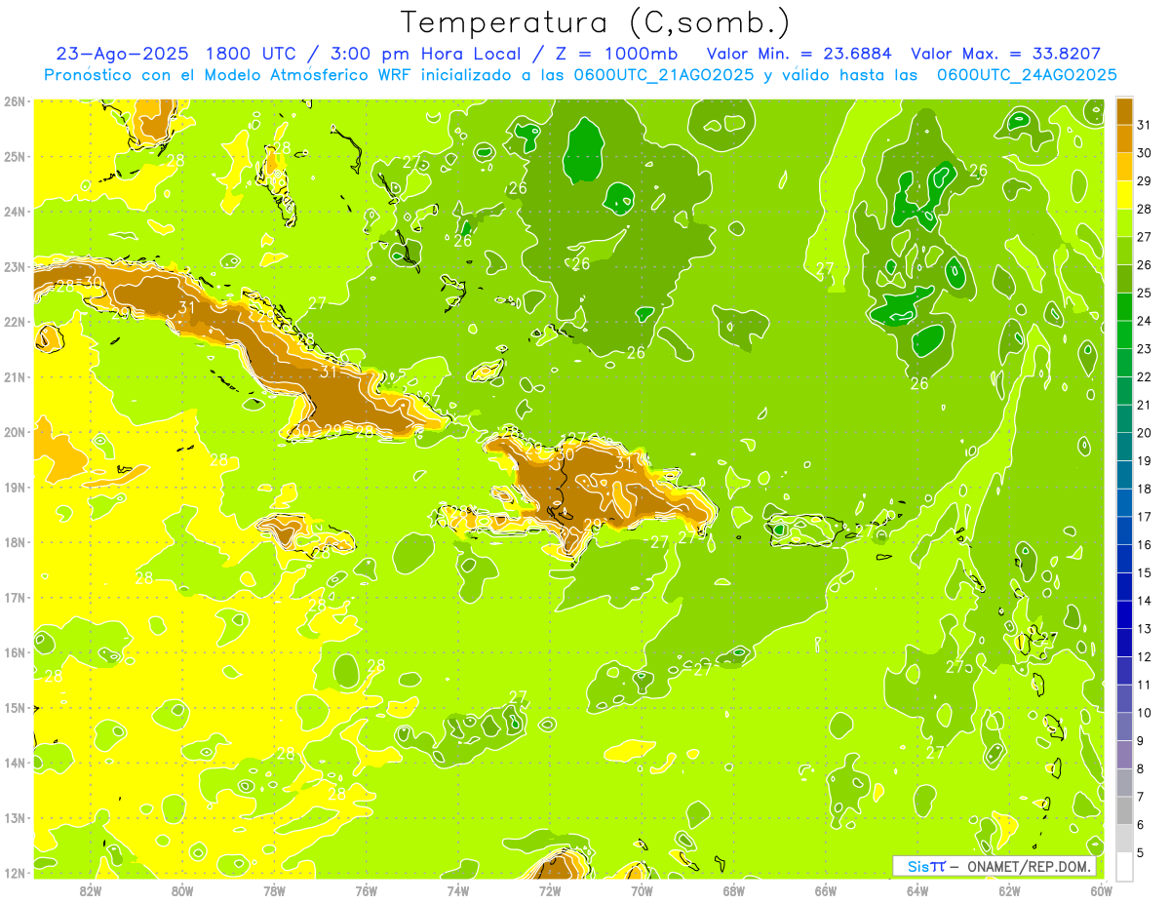
Task: Click the "82W" longitude axis label
Action: 91,890
